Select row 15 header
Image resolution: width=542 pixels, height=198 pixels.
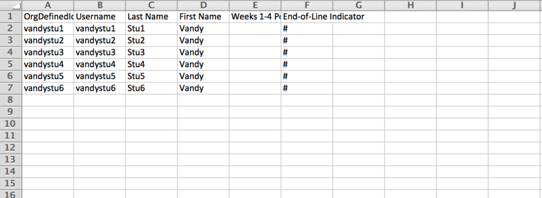[11, 184]
